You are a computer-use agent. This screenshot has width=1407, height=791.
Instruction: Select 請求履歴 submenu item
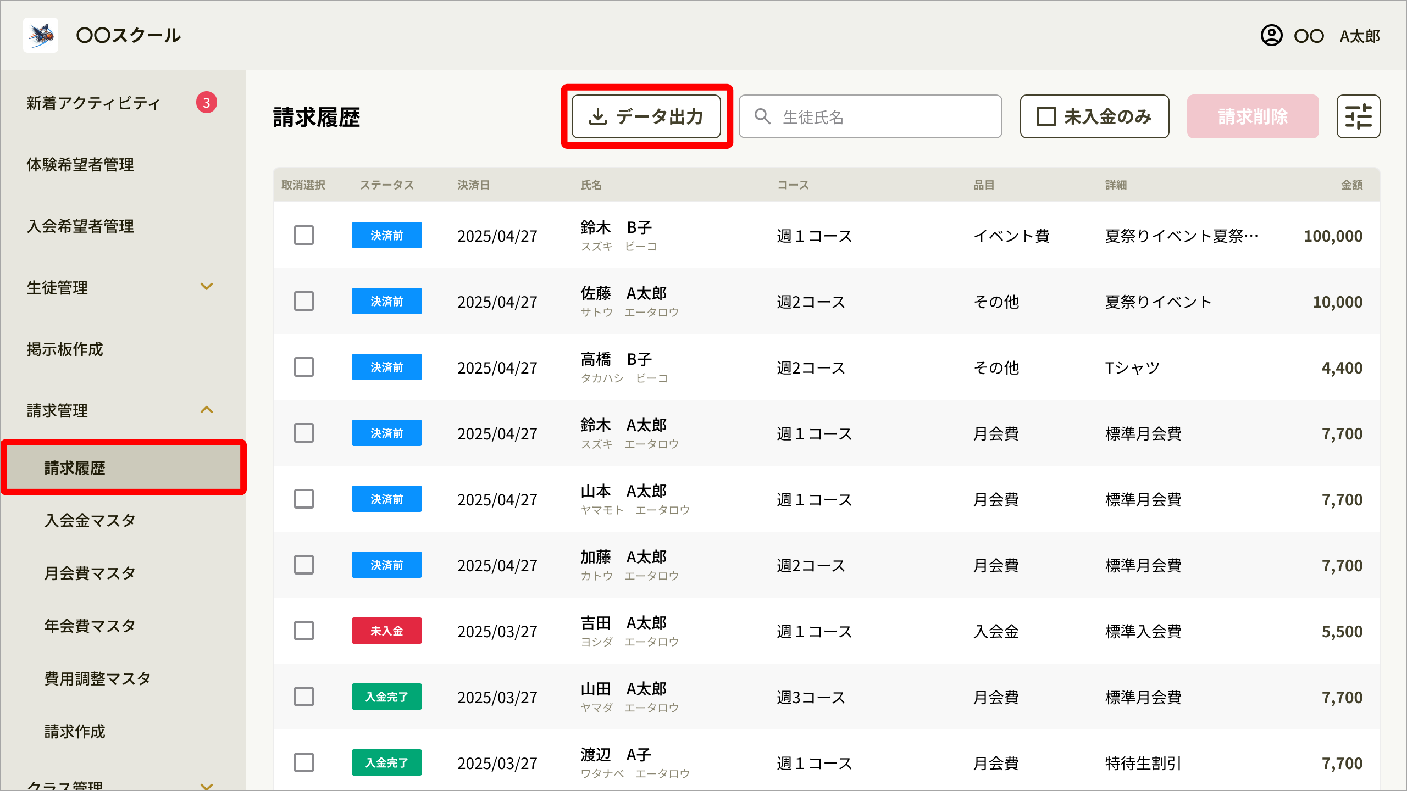[x=123, y=467]
